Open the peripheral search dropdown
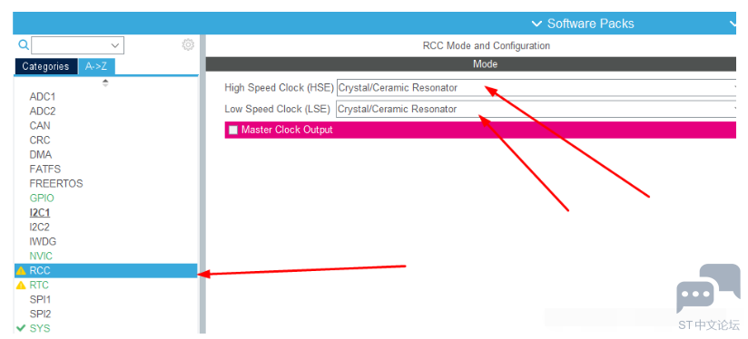Screen dimensions: 748x339 pos(78,45)
